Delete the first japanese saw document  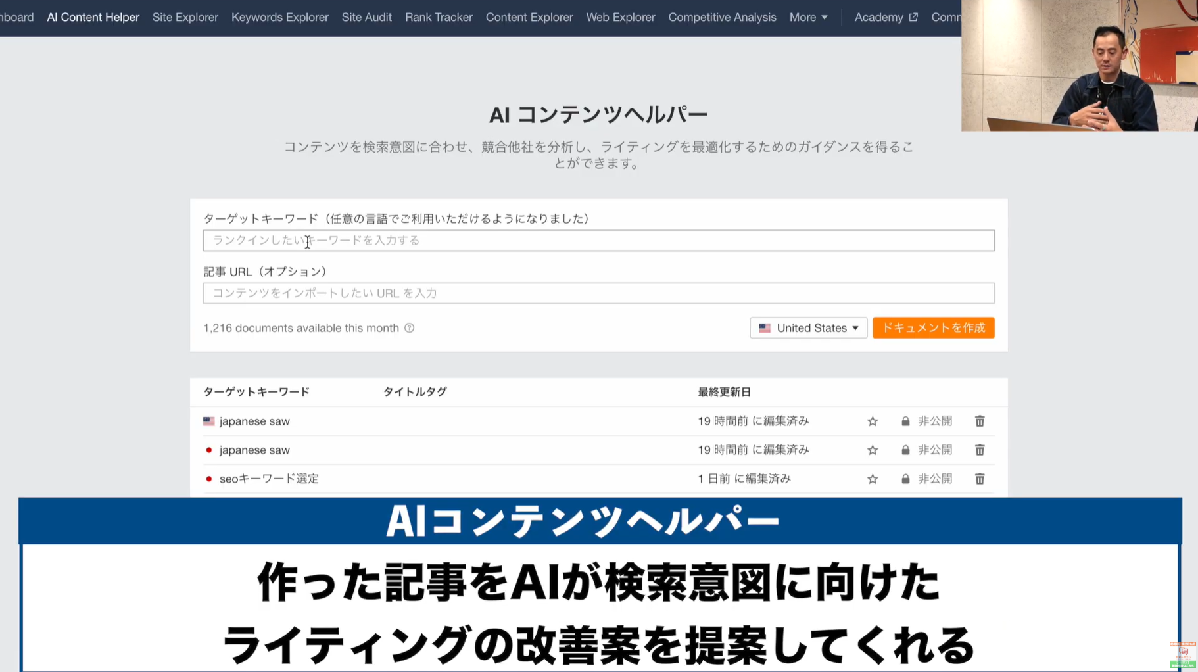point(980,421)
